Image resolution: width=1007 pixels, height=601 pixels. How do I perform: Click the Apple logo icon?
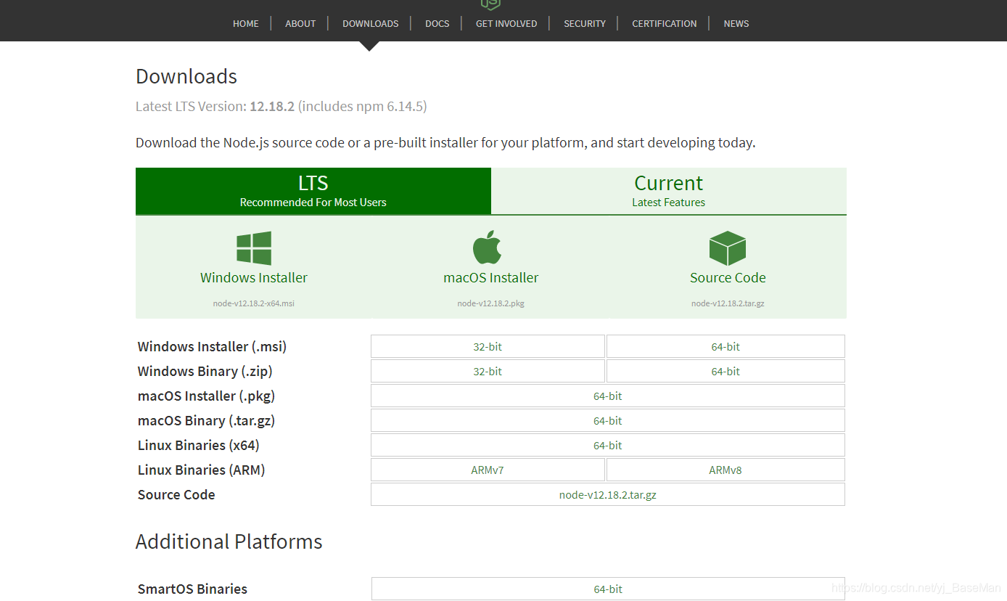click(488, 248)
